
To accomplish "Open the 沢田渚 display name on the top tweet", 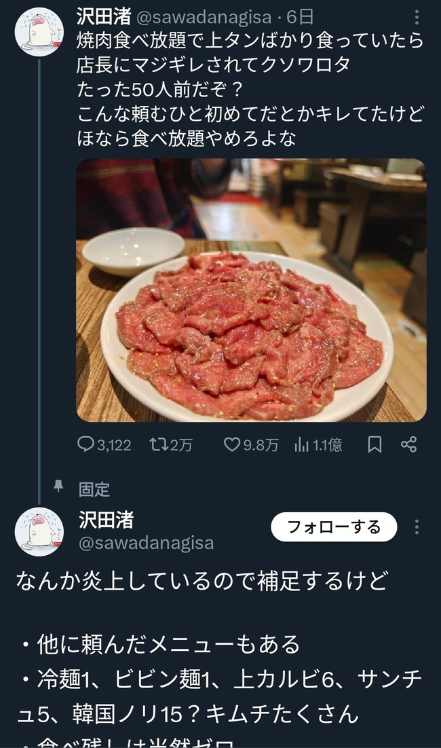I will coord(103,17).
